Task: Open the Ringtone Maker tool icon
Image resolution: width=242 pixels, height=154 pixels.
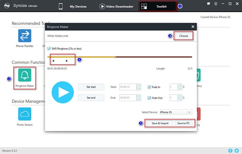Action: 25,75
